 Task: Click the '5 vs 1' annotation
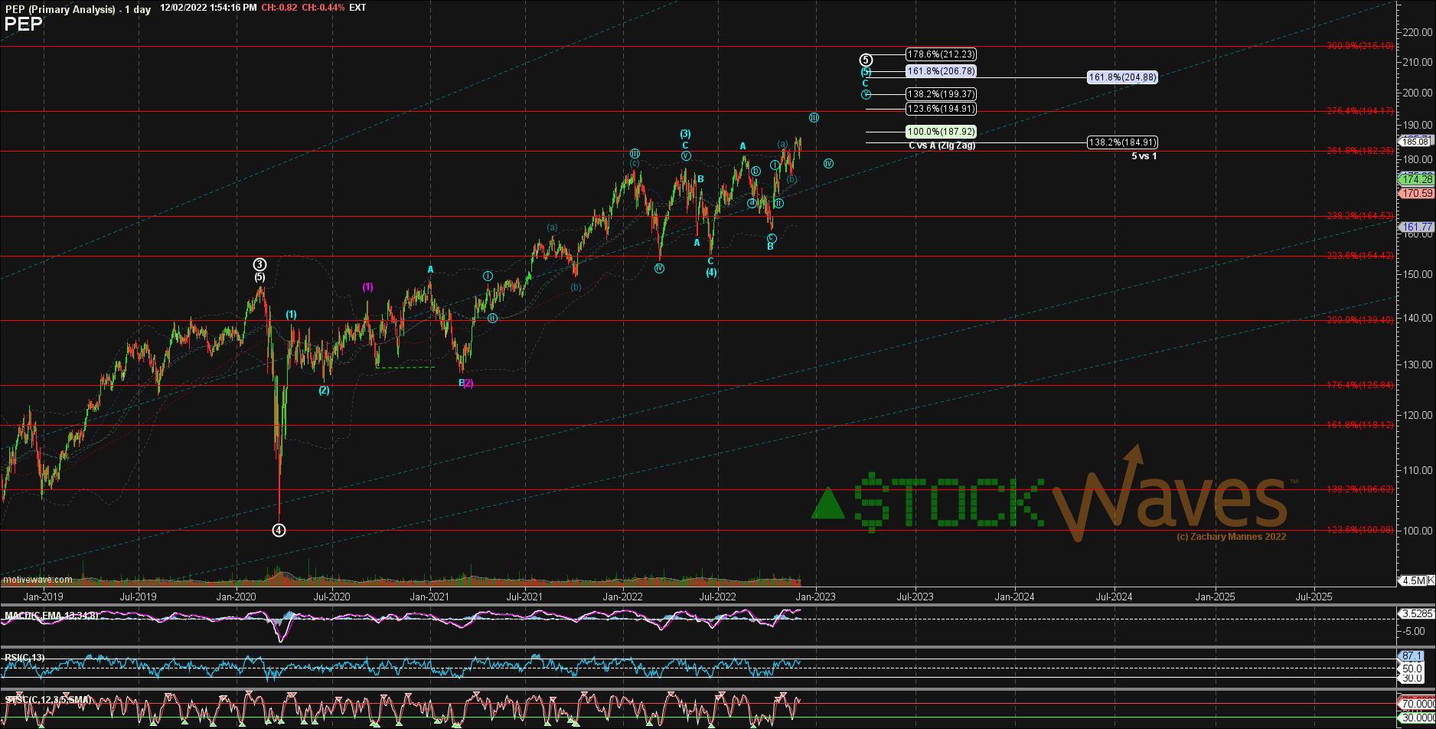tap(1144, 156)
